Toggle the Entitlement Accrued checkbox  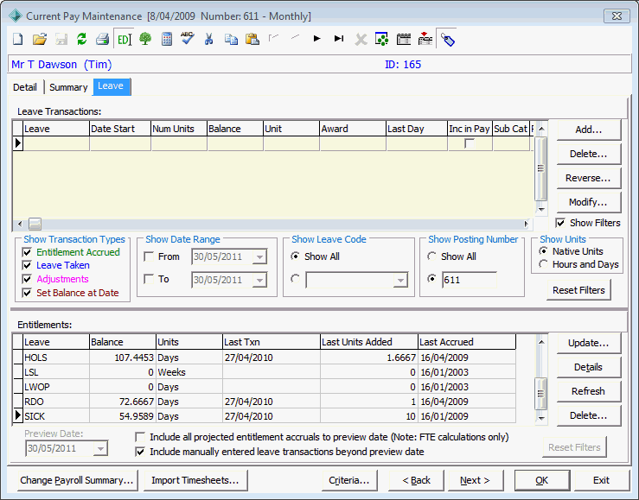(x=27, y=252)
